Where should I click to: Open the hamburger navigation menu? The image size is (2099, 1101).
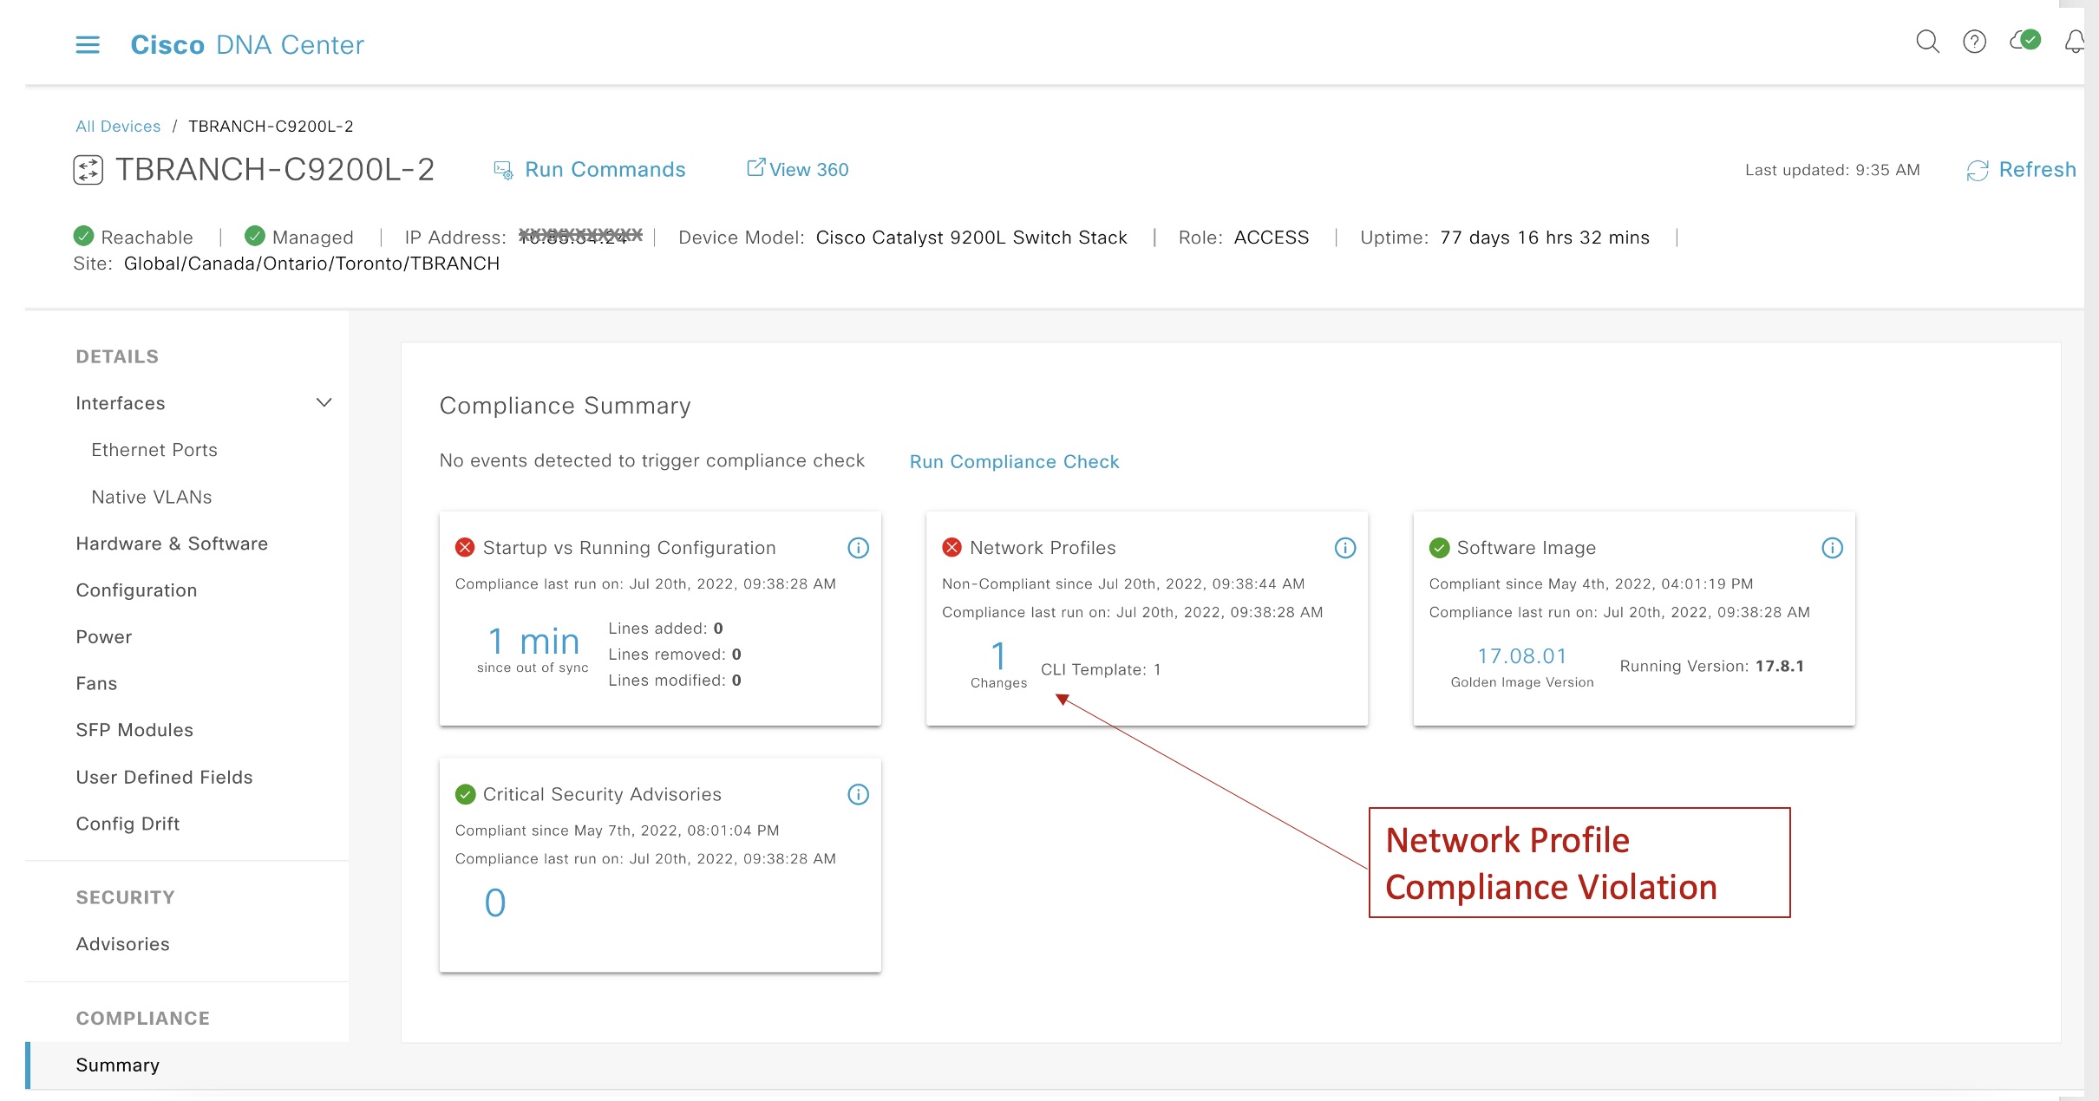(x=88, y=44)
